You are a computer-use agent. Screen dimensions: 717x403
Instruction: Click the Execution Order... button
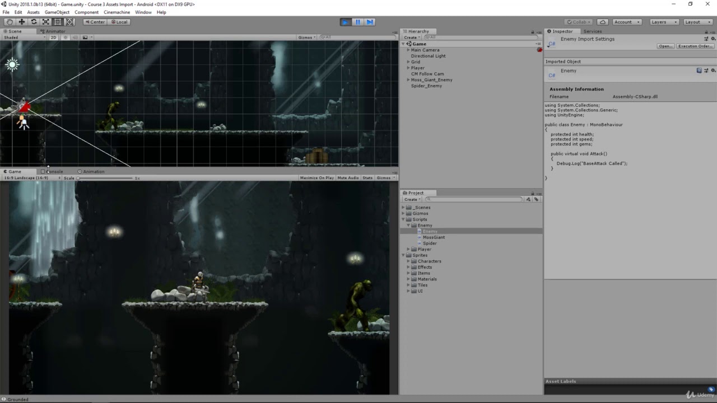click(695, 46)
